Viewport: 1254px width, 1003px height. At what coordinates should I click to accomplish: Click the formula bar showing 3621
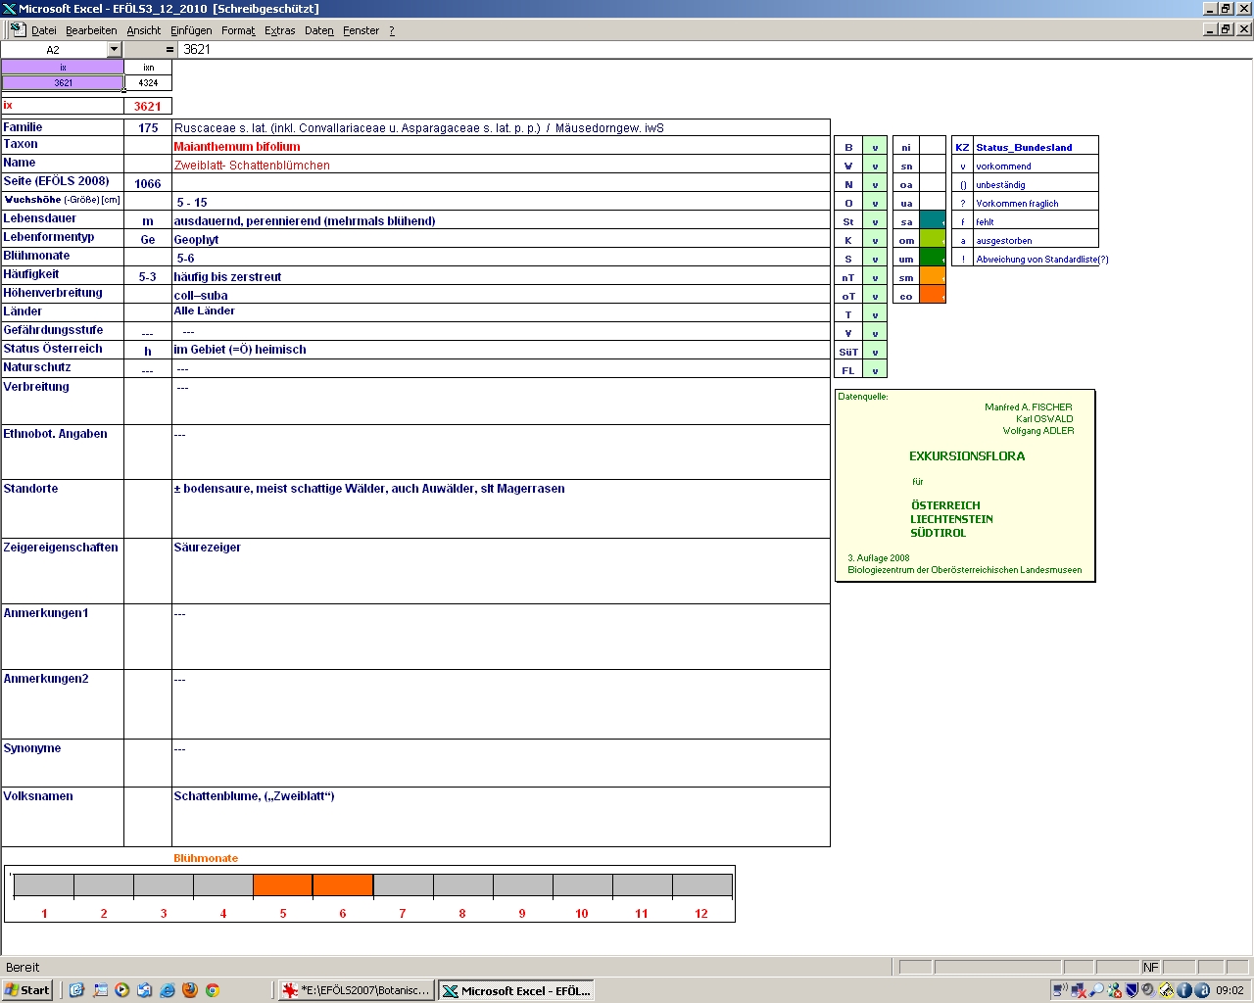(715, 49)
